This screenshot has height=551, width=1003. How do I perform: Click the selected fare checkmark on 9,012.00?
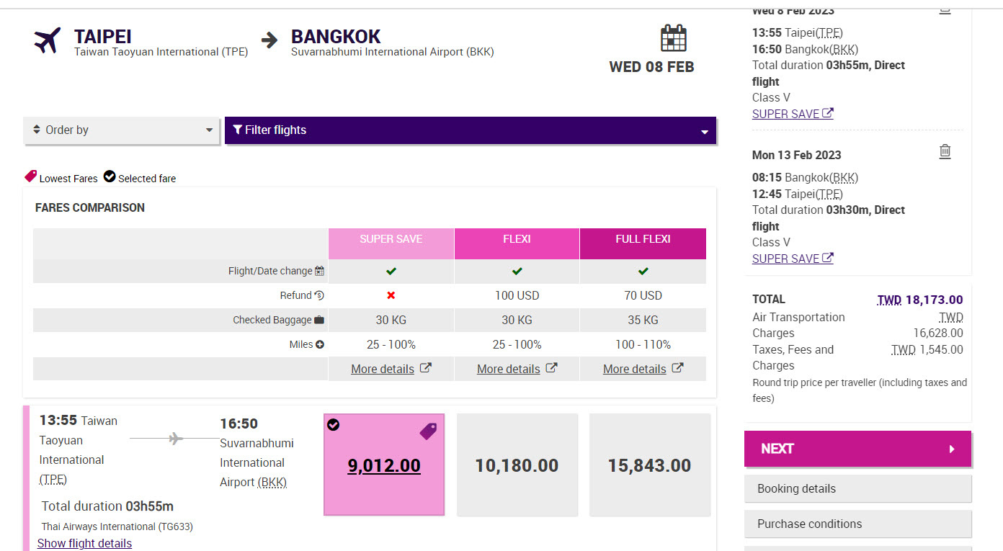coord(333,425)
